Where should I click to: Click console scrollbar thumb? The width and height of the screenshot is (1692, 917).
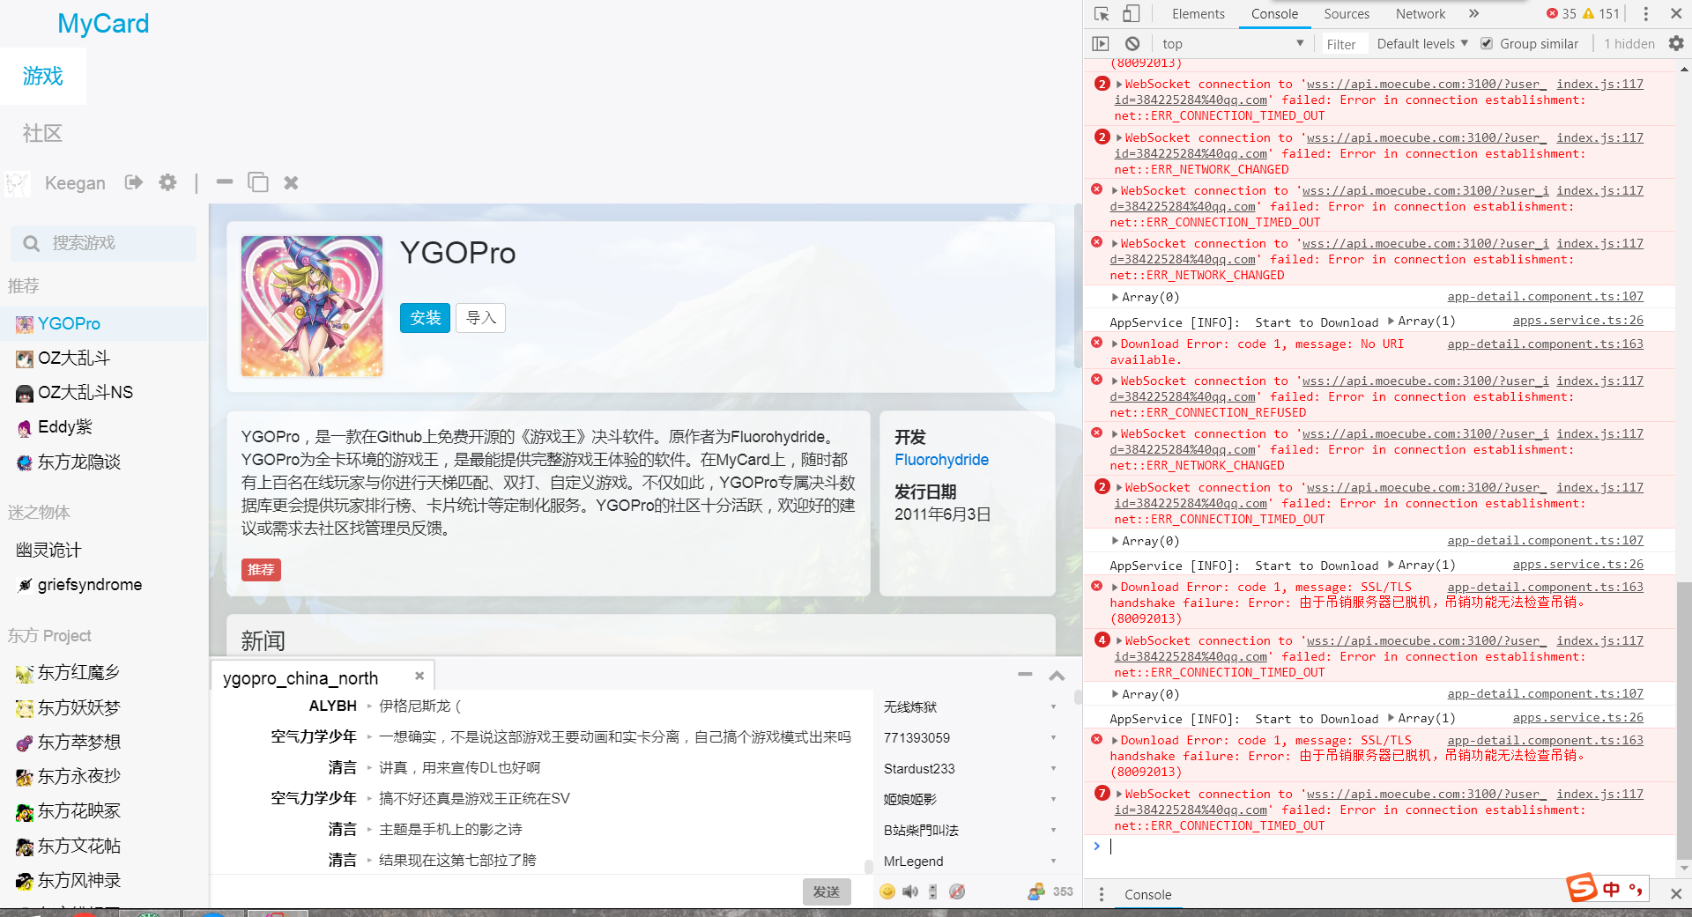(1684, 721)
